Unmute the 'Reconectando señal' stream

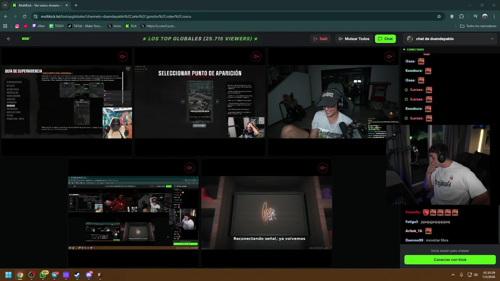click(x=323, y=168)
